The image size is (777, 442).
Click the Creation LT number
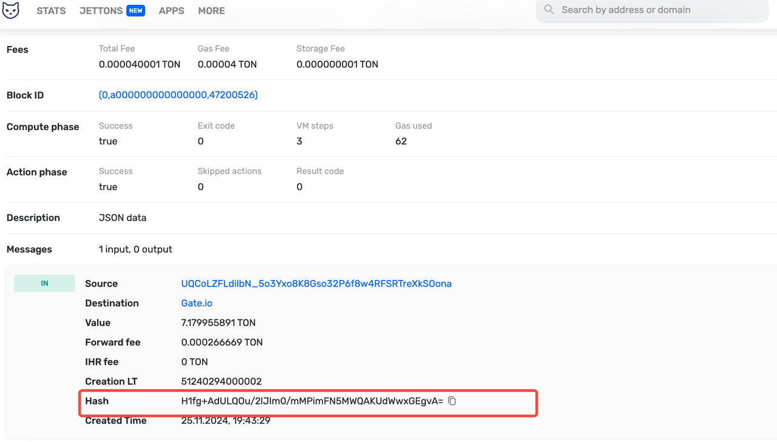pos(221,381)
